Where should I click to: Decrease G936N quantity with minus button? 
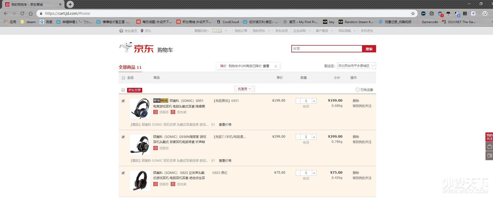pyautogui.click(x=298, y=137)
